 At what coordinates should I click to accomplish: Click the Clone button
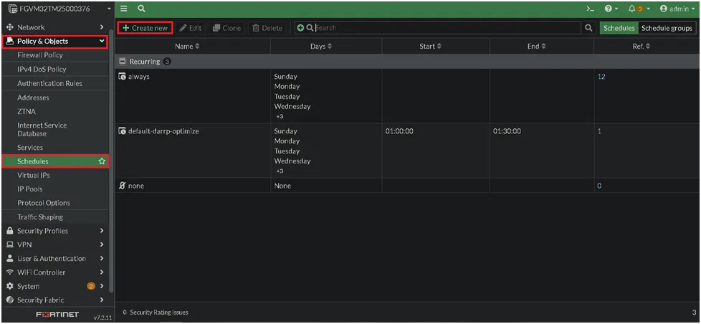tap(226, 28)
